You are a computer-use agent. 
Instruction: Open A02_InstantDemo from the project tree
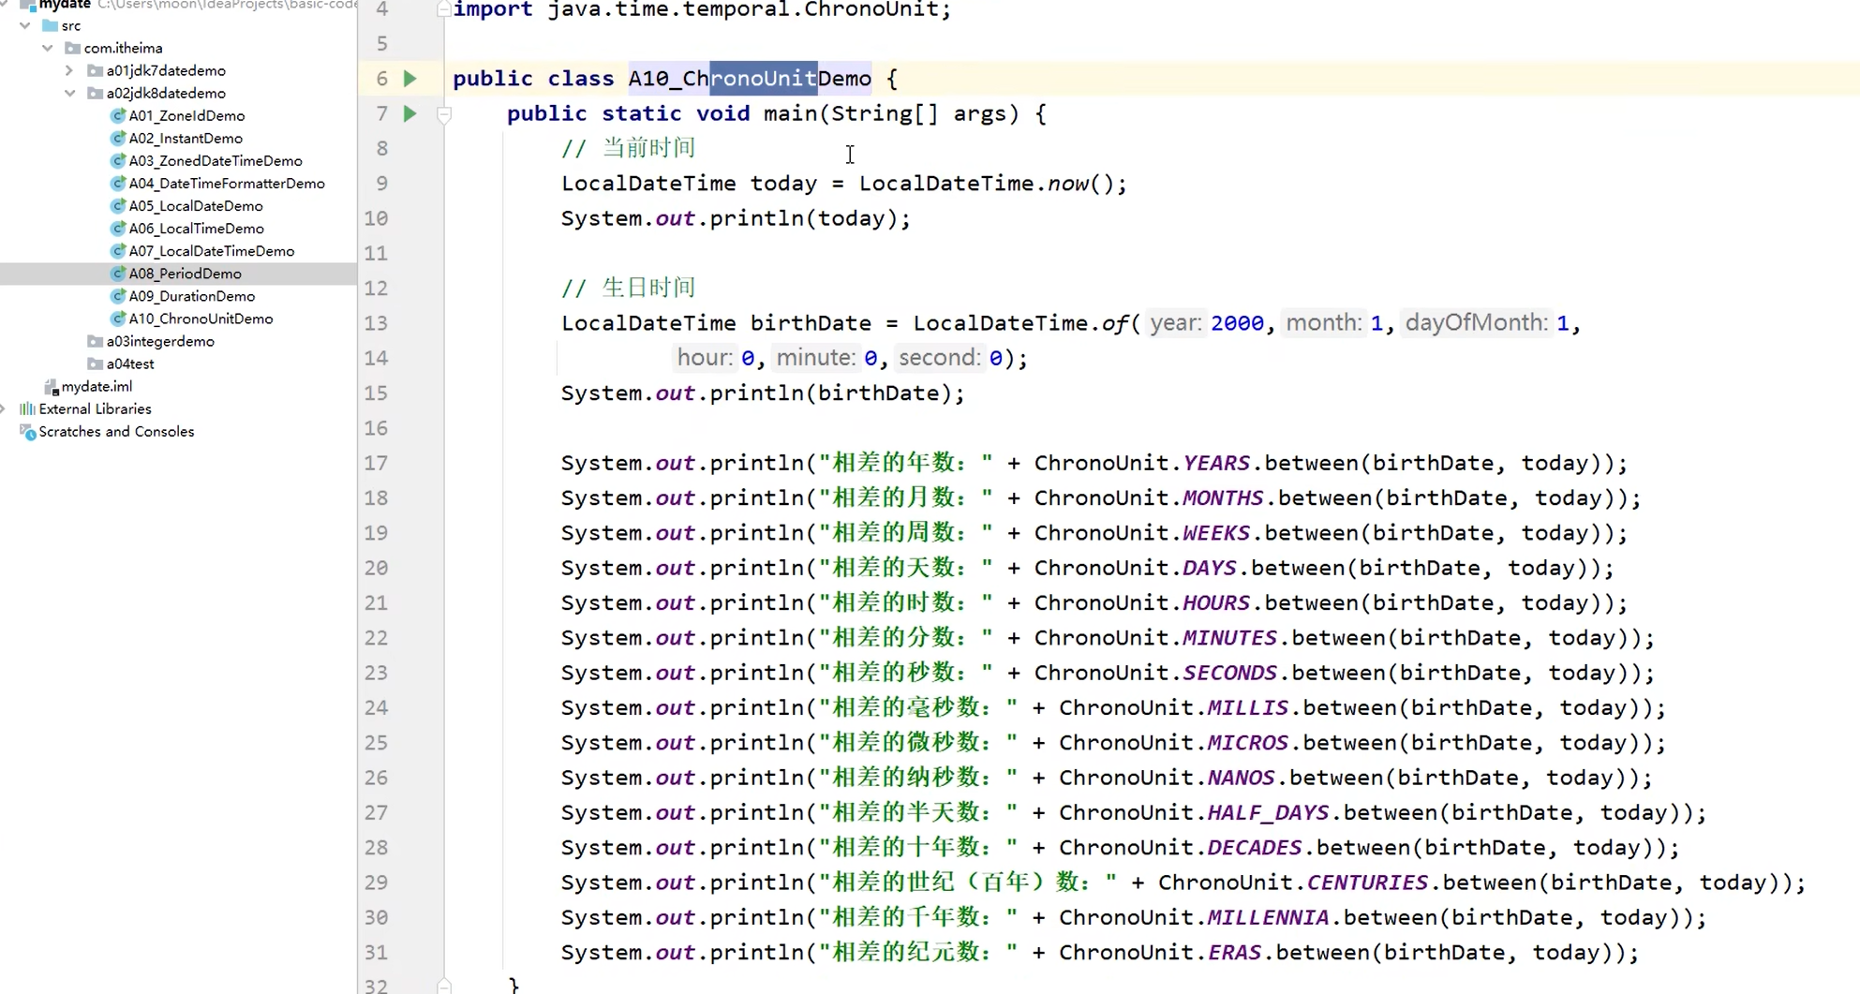tap(186, 138)
